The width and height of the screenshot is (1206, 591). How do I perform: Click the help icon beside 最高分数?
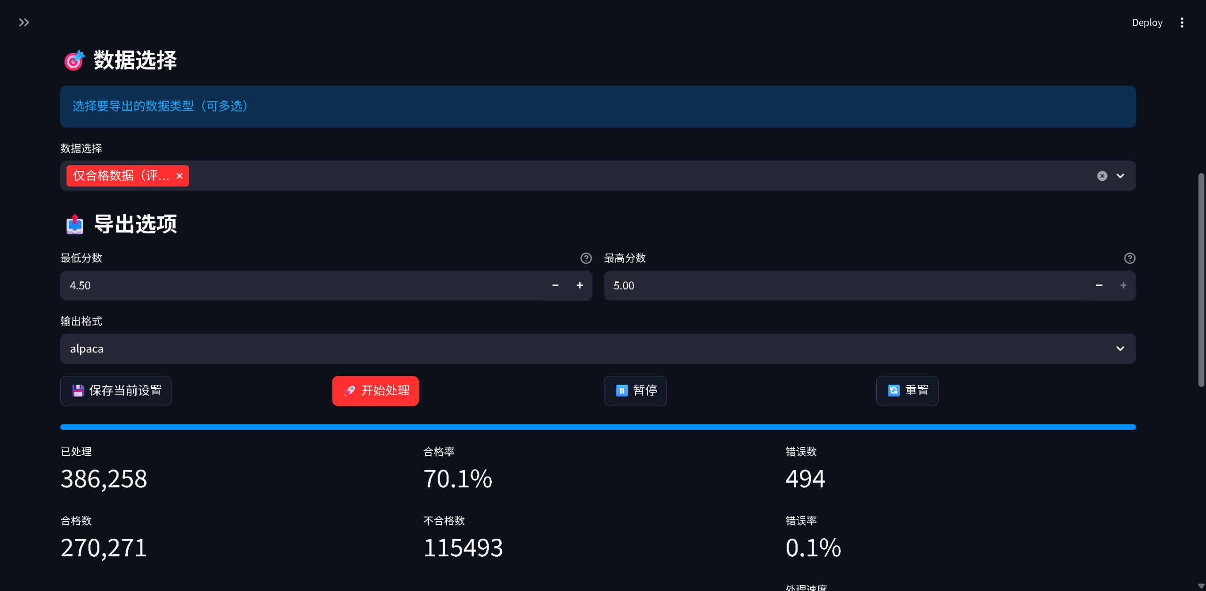pos(1130,258)
